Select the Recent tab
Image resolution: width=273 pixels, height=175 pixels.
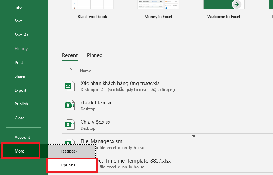point(70,55)
